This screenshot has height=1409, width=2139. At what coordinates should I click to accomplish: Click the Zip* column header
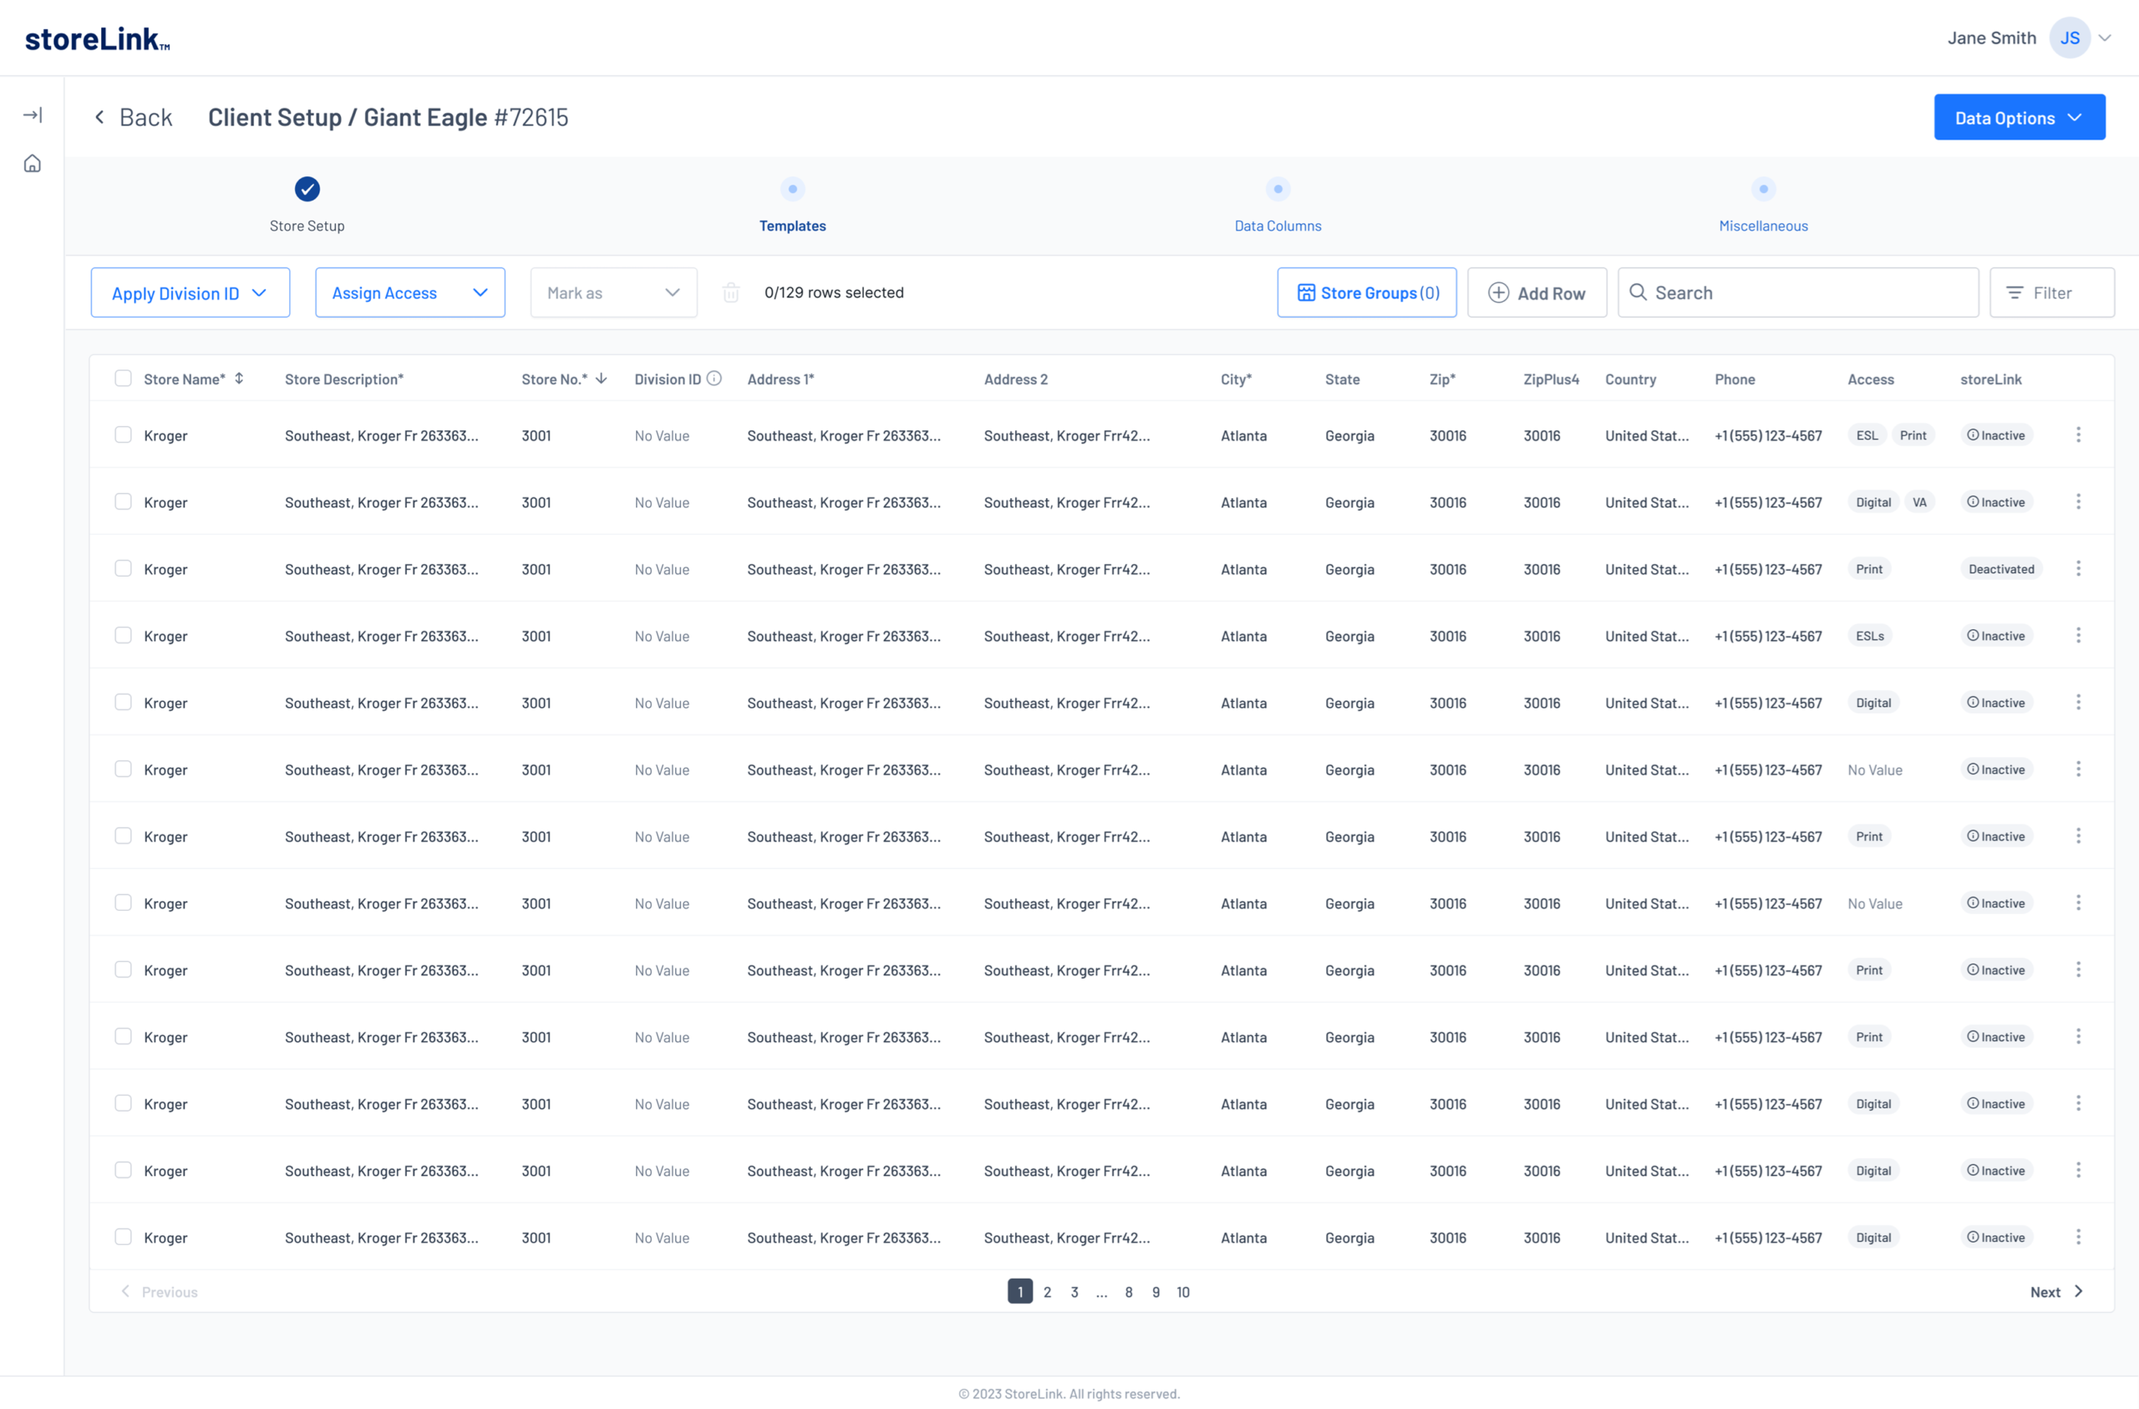1441,379
